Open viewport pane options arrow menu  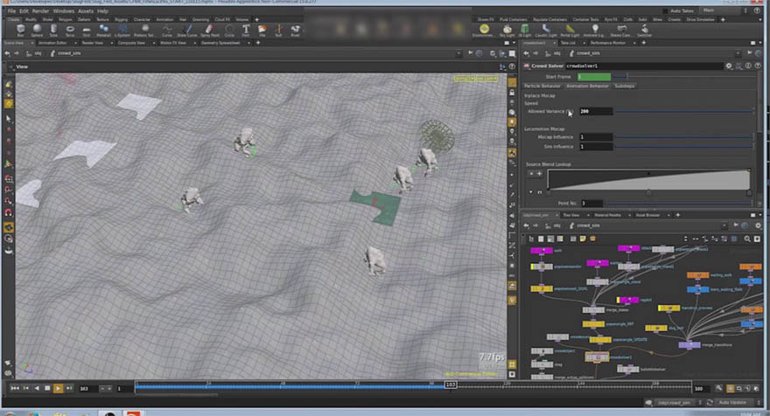point(514,43)
